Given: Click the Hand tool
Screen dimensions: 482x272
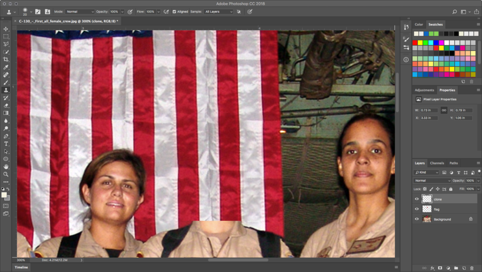Looking at the screenshot, I should (x=6, y=167).
